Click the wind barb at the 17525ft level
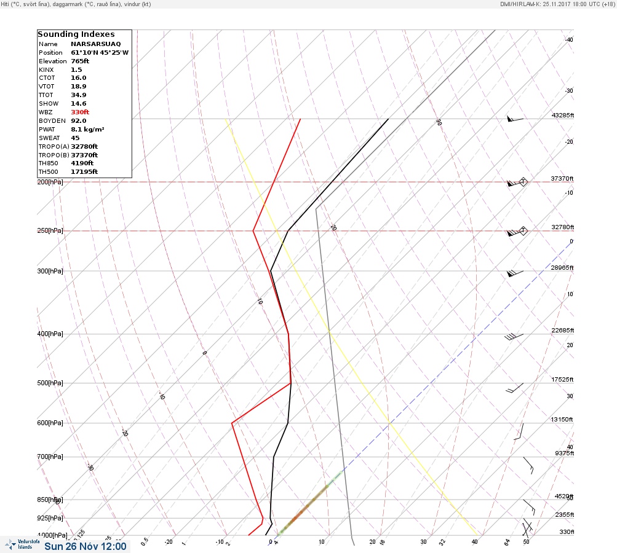Viewport: 617px width, 553px height. click(x=514, y=388)
